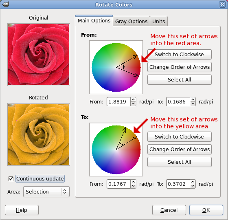Focus the 0.3702 To angle field

click(178, 184)
